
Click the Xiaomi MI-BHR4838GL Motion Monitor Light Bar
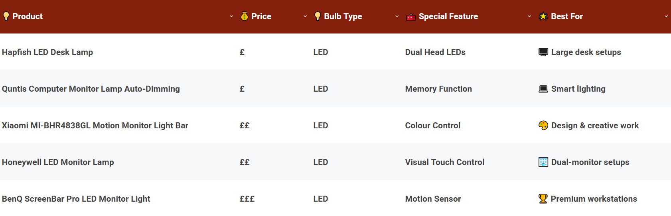pyautogui.click(x=95, y=126)
